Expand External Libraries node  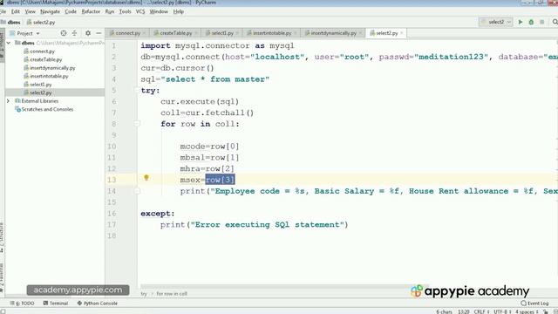tap(8, 101)
